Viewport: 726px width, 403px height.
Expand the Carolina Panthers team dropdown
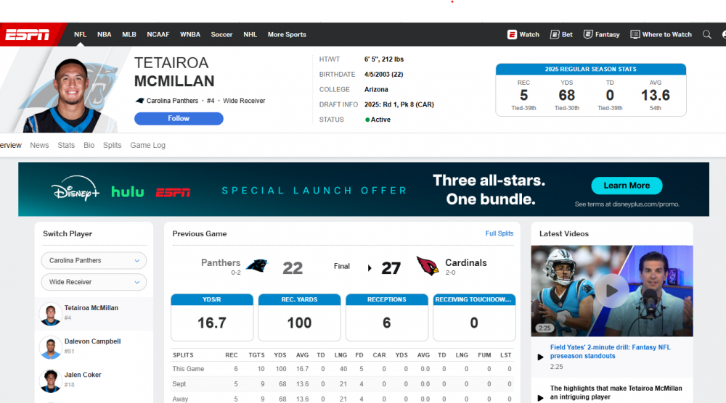[x=94, y=261]
